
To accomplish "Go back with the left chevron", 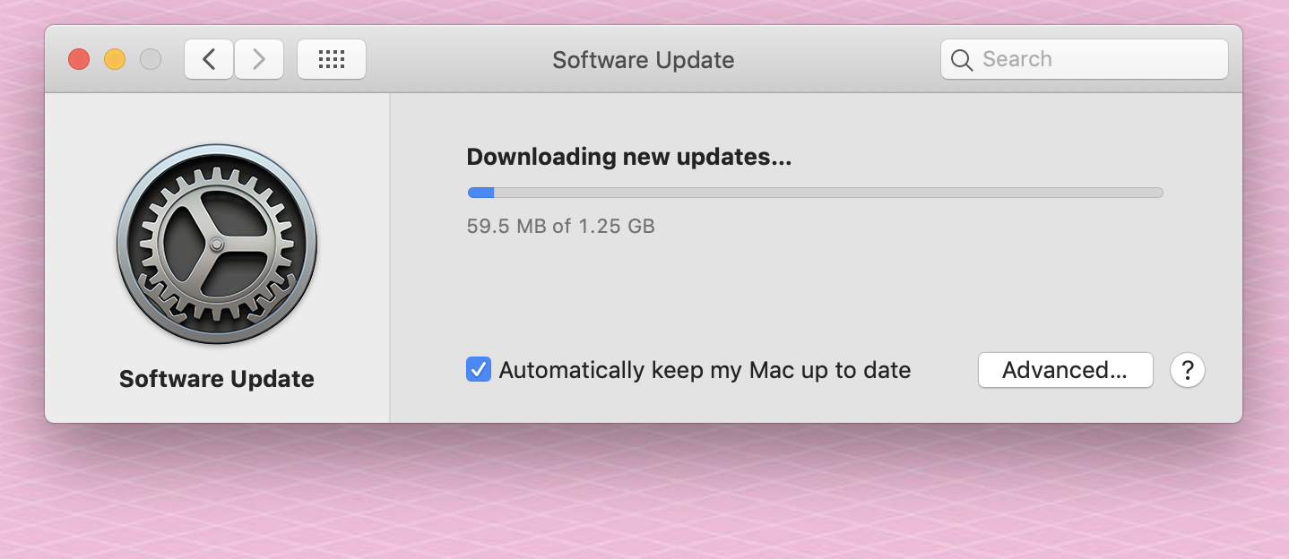I will click(x=209, y=59).
